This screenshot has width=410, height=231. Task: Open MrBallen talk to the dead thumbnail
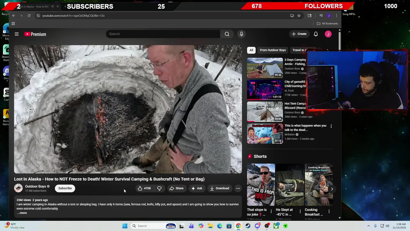point(265,133)
